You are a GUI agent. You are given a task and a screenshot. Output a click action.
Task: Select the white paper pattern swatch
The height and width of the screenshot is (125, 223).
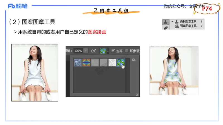[x=112, y=62]
